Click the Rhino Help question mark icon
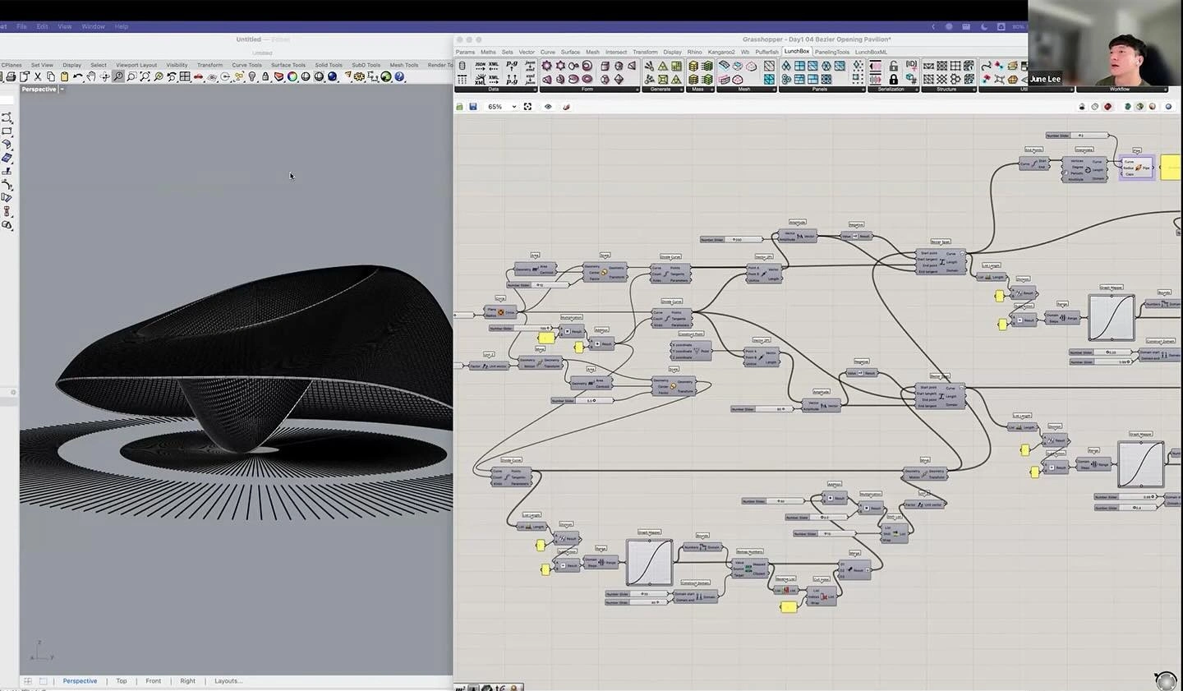 (399, 78)
